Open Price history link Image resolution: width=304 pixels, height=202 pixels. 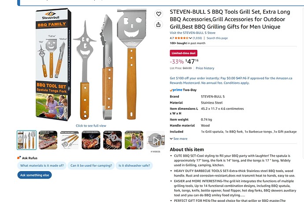point(205,68)
